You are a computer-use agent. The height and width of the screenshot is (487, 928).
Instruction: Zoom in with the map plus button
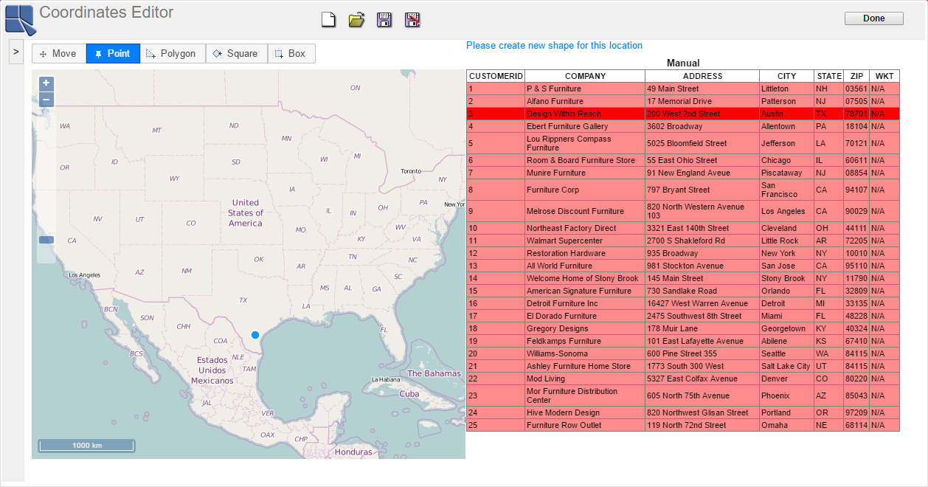[46, 83]
